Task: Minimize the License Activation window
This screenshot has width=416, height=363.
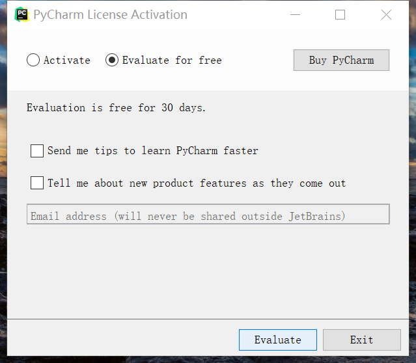Action: (x=294, y=14)
